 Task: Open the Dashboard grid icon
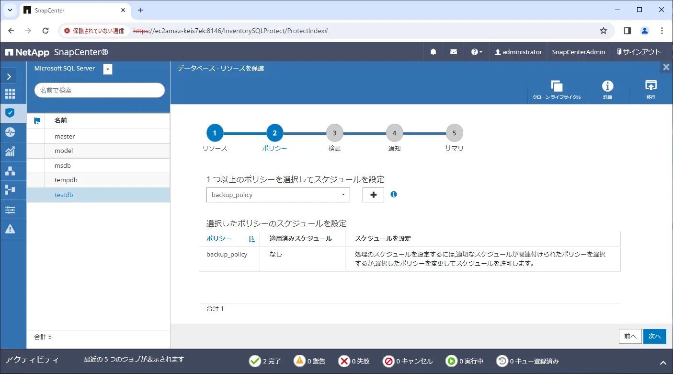(10, 94)
